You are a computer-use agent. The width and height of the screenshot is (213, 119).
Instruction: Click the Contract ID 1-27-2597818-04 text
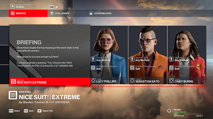tap(52, 102)
